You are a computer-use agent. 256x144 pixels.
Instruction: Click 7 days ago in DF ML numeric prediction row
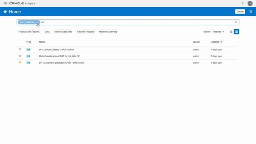click(x=216, y=63)
